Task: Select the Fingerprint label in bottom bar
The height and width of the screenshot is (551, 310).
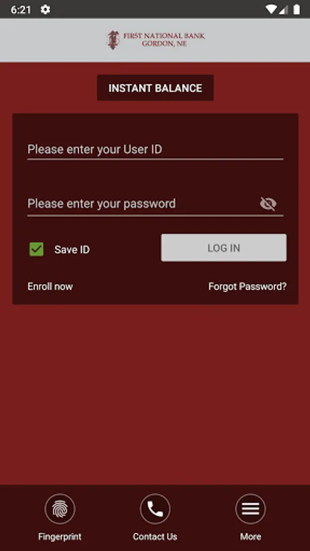Action: (60, 537)
